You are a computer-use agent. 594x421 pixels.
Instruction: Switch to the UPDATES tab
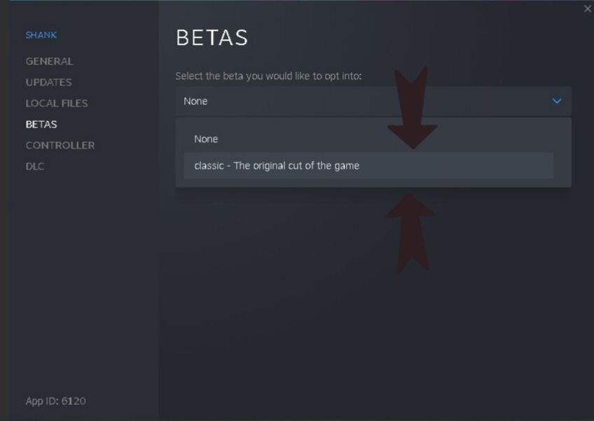click(x=48, y=82)
